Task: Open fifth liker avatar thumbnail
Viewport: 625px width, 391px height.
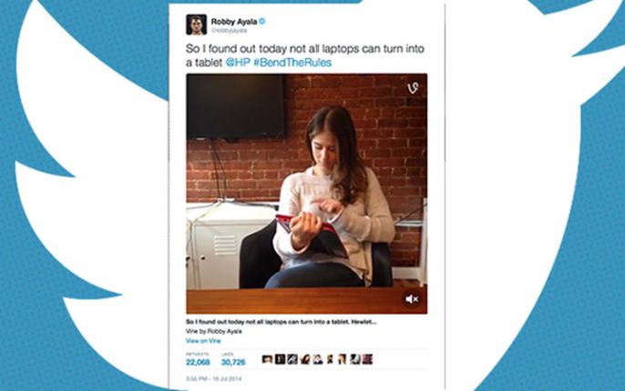Action: [x=318, y=359]
